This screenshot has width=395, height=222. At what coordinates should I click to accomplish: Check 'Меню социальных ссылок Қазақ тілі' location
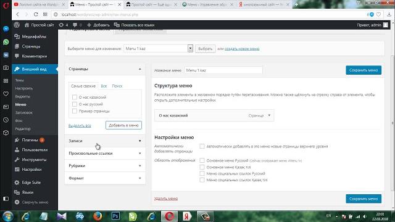202,180
